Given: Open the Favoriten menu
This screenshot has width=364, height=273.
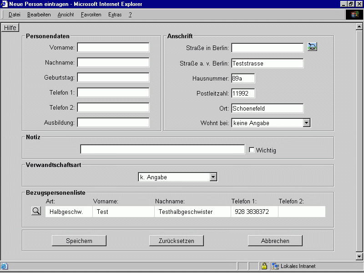Looking at the screenshot, I should pyautogui.click(x=91, y=15).
